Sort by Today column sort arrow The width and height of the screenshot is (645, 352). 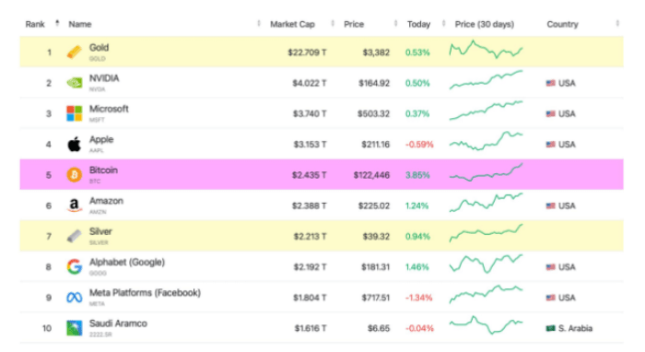(x=443, y=23)
